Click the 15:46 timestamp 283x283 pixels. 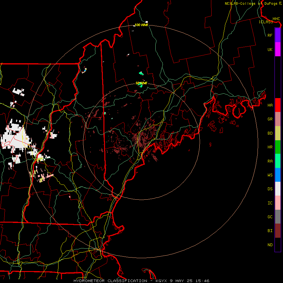[x=202, y=281]
